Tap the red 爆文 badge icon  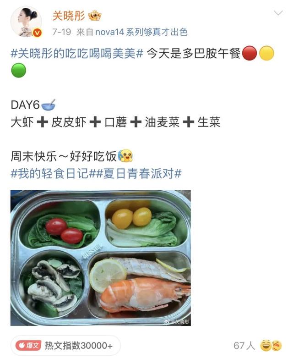coord(28,345)
